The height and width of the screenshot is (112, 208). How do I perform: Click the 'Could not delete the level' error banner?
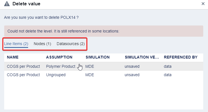click(x=104, y=31)
